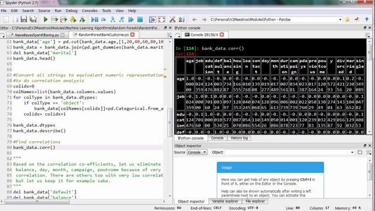Switch to the History log tab
This screenshot has height=211, width=375.
pos(239,138)
